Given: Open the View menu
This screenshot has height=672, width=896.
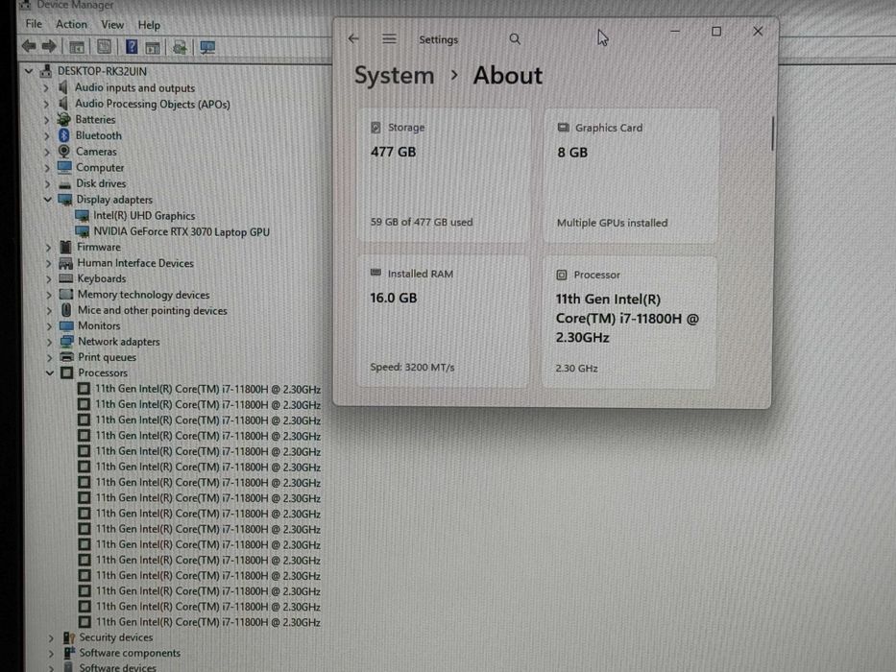Looking at the screenshot, I should [112, 25].
